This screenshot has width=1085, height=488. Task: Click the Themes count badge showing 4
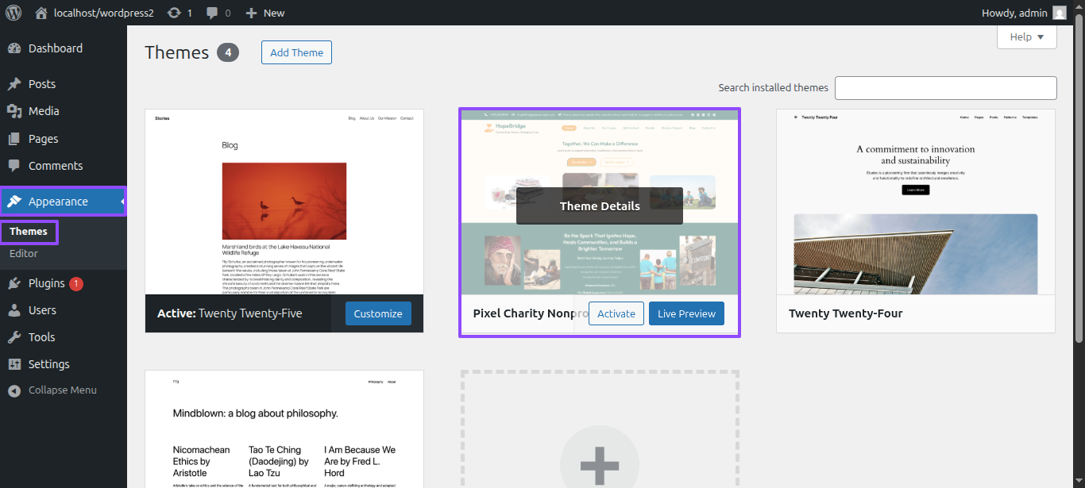coord(228,53)
